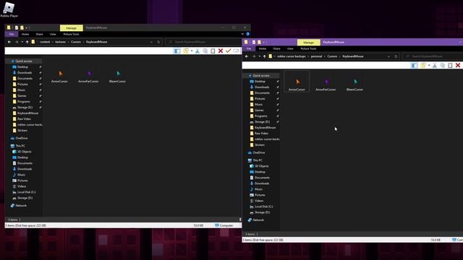Toggle navigation pane icon in textures window toolbar
Screen dimensions: 463x260
177,51
